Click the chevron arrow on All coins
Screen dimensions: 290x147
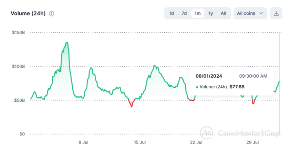click(261, 13)
